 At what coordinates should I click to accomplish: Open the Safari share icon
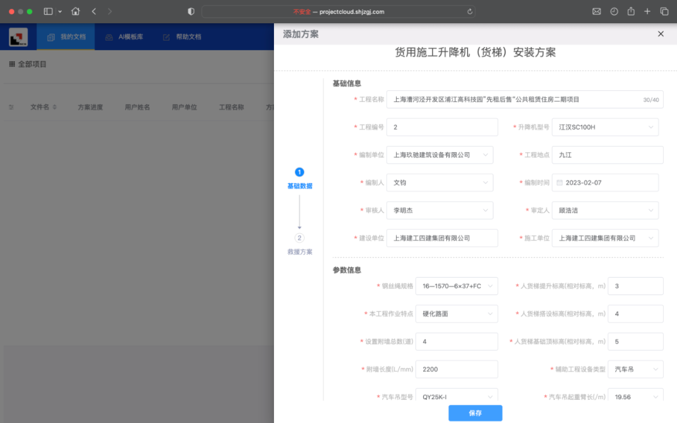[x=631, y=11]
